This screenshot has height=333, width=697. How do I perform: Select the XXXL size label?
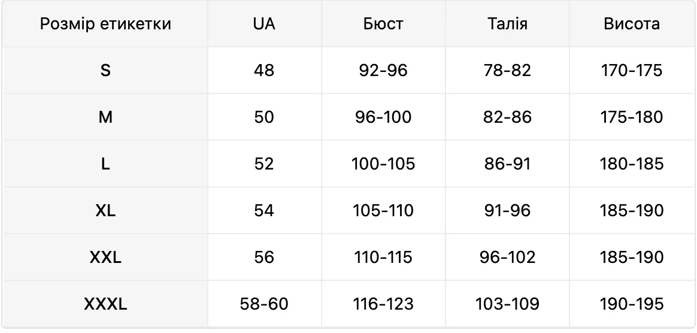point(105,304)
